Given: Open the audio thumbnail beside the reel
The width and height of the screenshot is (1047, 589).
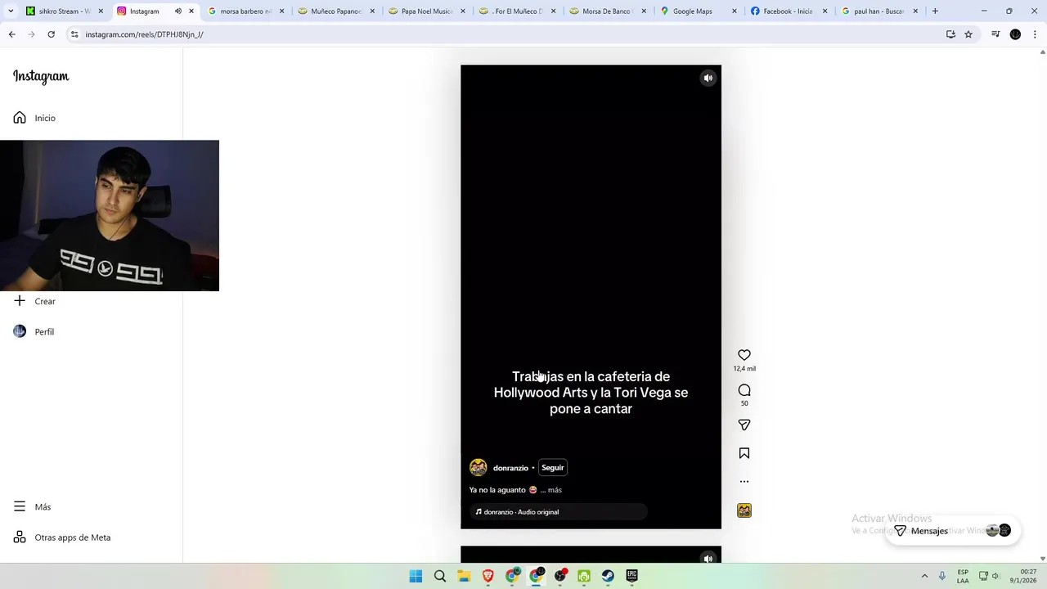Looking at the screenshot, I should (744, 510).
